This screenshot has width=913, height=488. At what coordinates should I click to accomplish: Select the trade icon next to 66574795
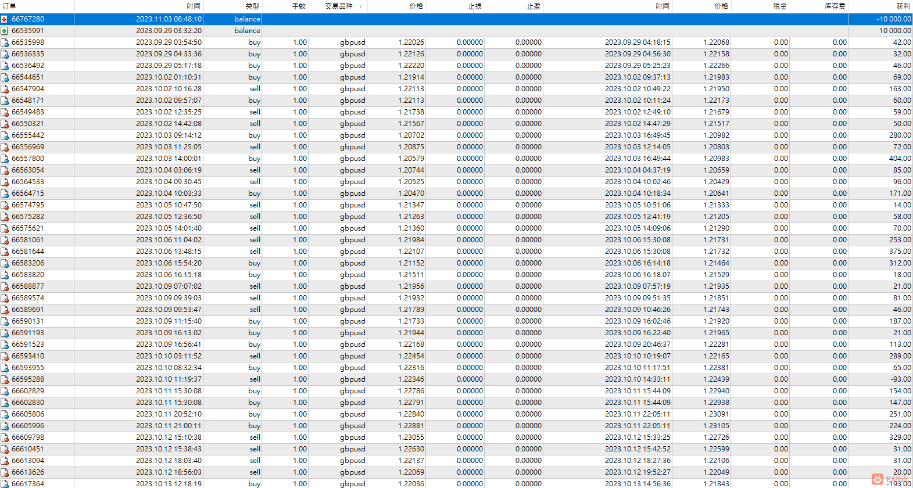point(4,205)
